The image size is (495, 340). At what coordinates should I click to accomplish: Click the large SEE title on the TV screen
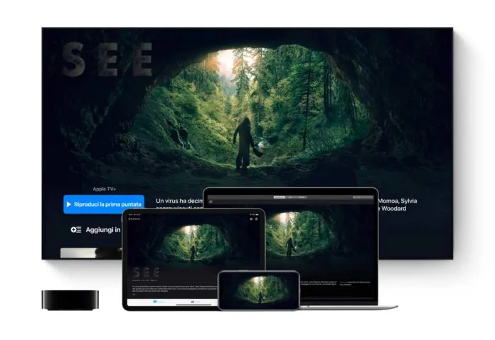107,60
